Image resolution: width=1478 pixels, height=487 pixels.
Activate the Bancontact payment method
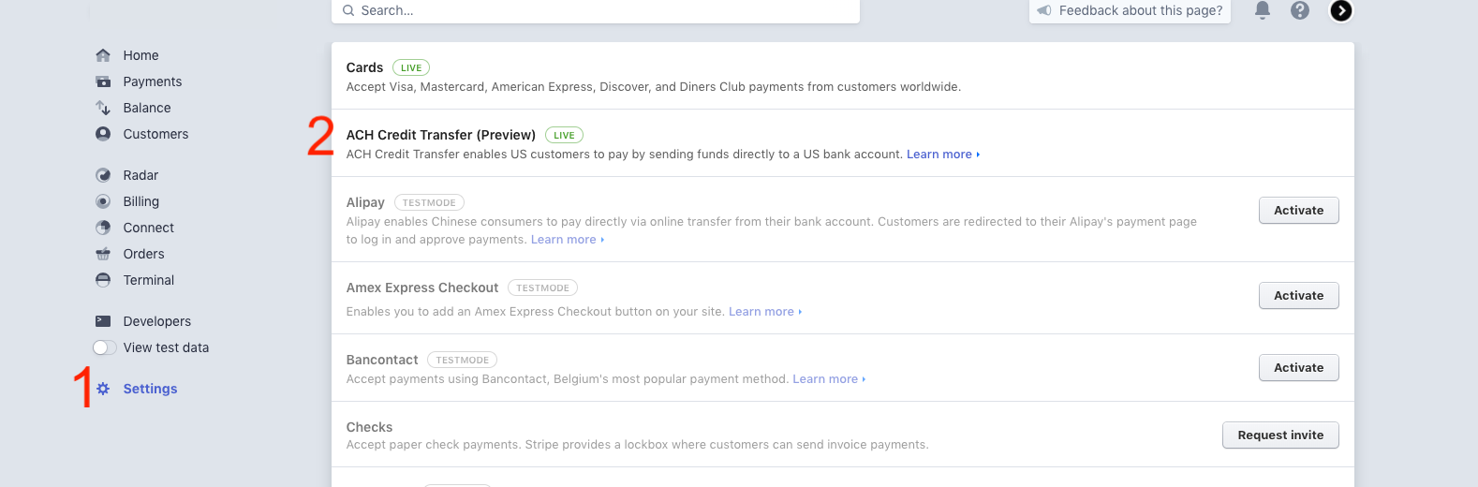1299,368
